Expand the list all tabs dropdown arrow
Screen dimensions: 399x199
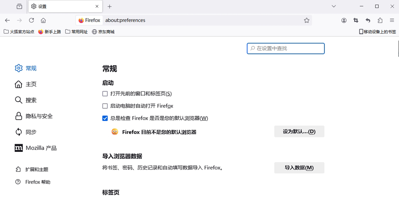pyautogui.click(x=334, y=6)
